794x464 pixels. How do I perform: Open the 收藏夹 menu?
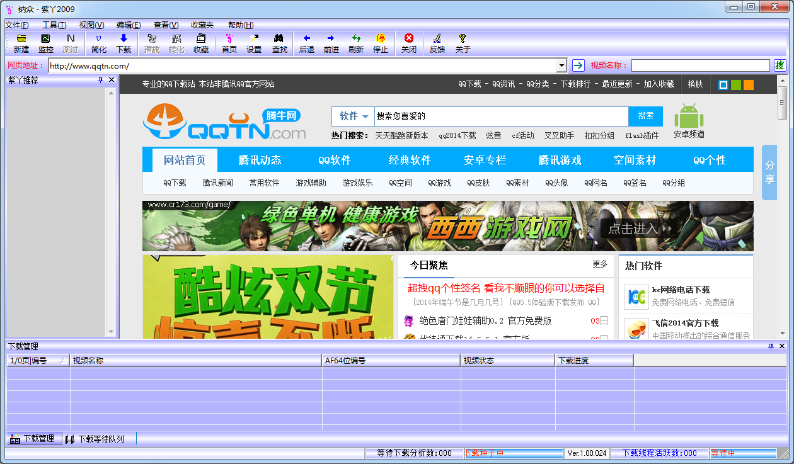[202, 25]
